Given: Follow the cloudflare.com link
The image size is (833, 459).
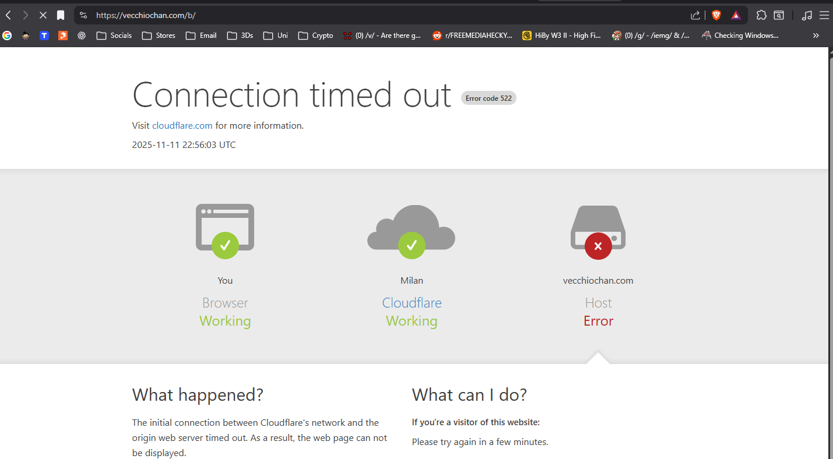Looking at the screenshot, I should coord(182,125).
